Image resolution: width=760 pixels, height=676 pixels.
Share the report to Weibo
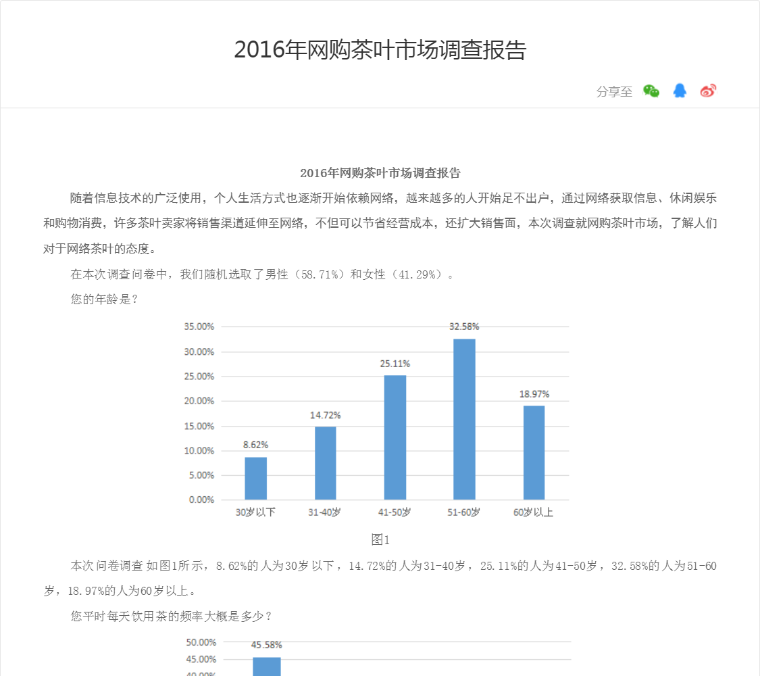pyautogui.click(x=708, y=91)
